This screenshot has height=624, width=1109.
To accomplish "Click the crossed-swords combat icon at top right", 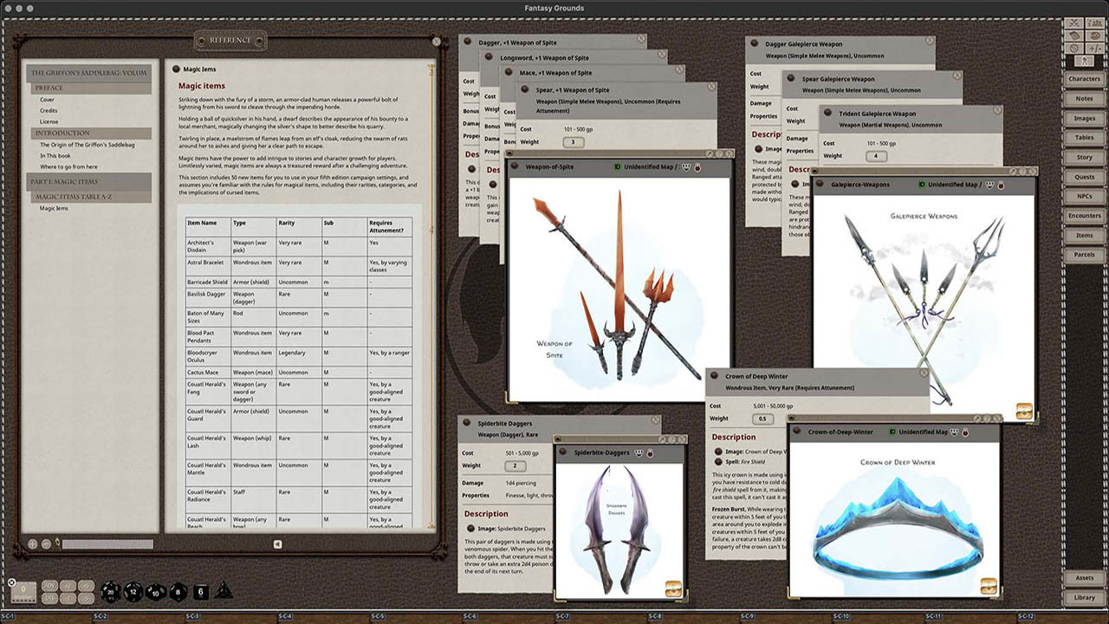I will (x=1073, y=23).
